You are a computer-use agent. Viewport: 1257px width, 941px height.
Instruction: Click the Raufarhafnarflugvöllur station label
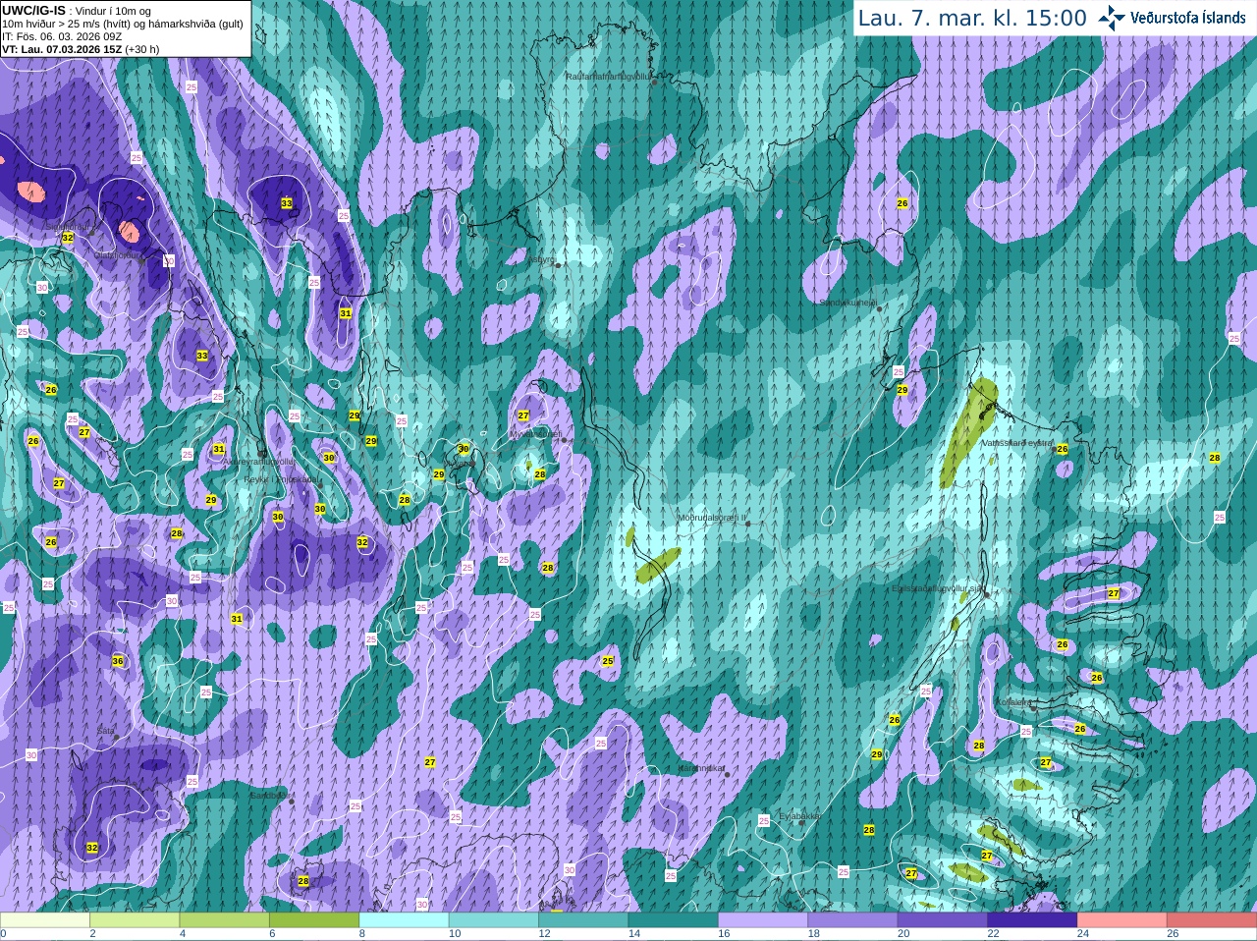coord(608,76)
